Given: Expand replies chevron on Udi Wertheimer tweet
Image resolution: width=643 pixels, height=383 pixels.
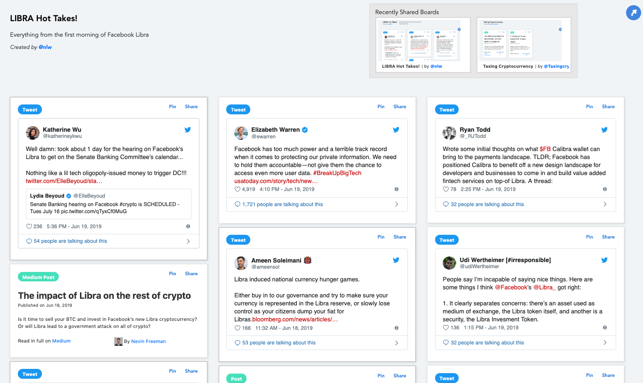Looking at the screenshot, I should tap(605, 343).
